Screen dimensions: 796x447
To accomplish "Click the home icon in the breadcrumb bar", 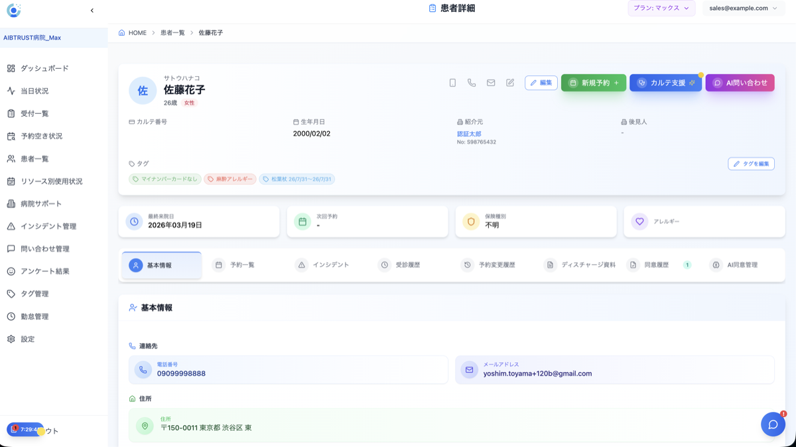I will click(x=123, y=32).
